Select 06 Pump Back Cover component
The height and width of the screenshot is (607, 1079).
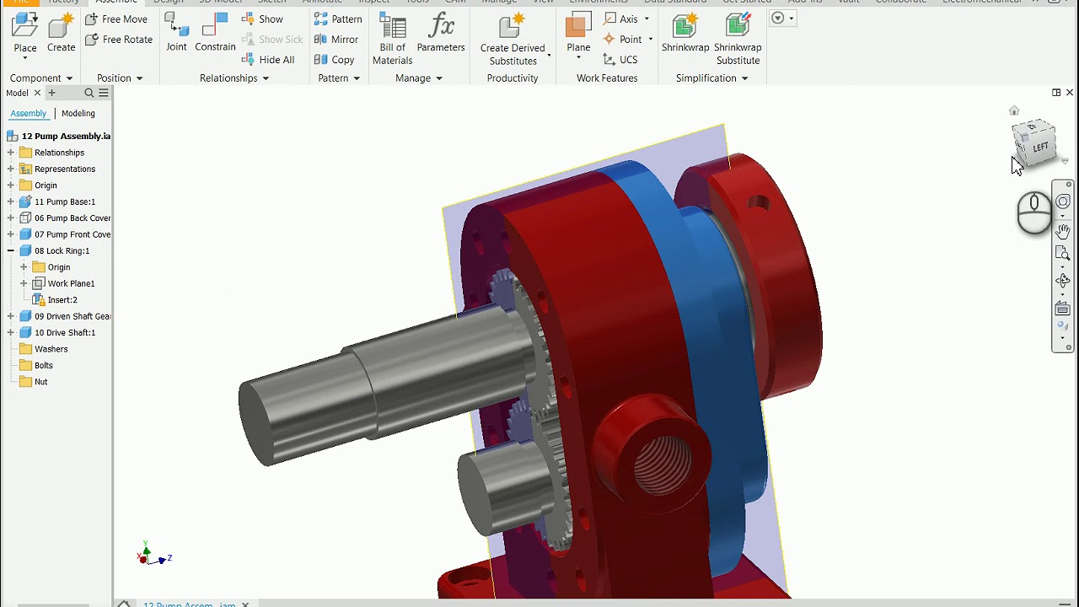pos(65,218)
